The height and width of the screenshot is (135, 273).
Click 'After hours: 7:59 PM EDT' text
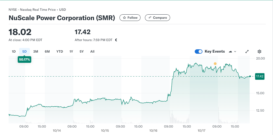[93, 40]
